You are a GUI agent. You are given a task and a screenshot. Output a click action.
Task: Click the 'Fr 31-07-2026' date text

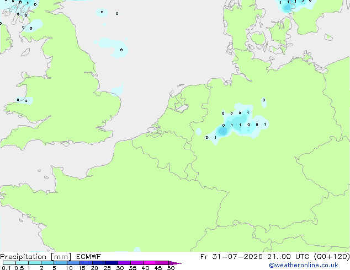coord(231,257)
